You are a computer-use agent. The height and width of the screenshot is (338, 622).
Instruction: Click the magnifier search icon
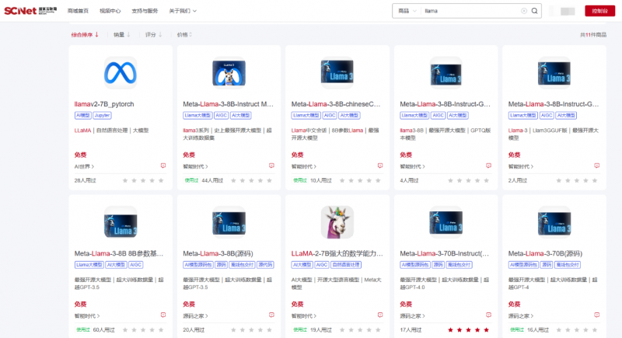click(534, 11)
